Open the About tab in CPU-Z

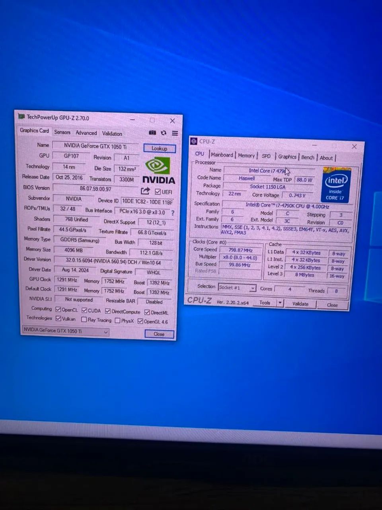pyautogui.click(x=326, y=158)
